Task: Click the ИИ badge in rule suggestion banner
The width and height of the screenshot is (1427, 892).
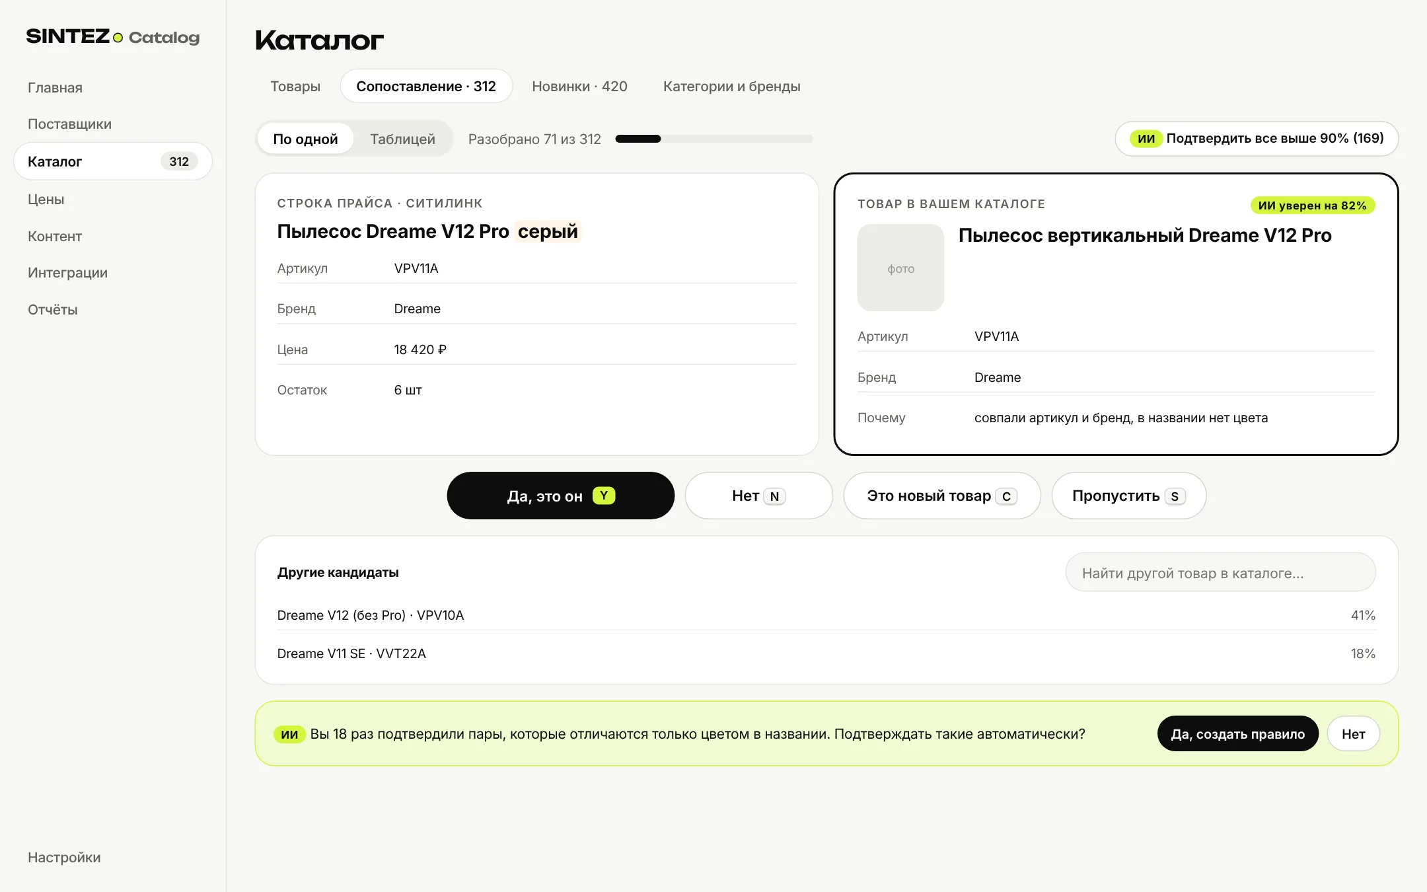Action: click(289, 734)
